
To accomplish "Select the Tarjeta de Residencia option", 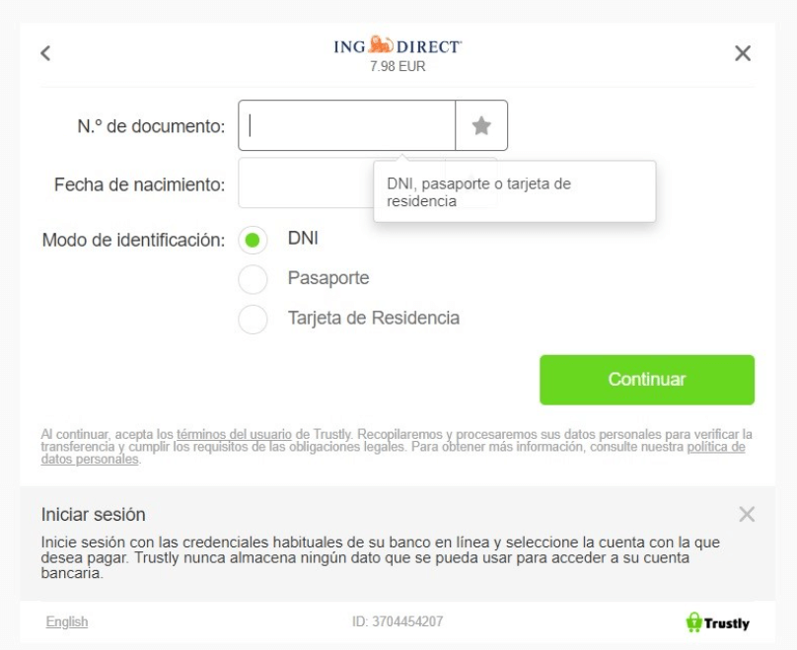I will [253, 320].
